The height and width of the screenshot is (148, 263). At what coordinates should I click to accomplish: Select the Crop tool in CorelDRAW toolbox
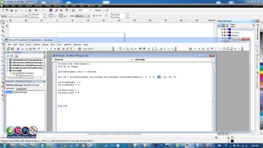point(3,31)
